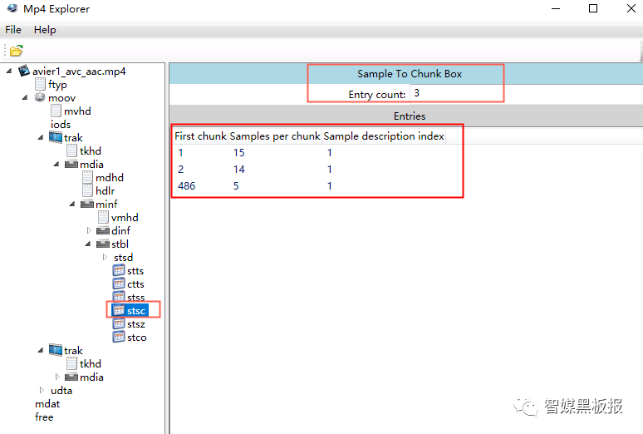Click the expanded mdia container icon
Viewport: 643px width, 434px height.
pyautogui.click(x=71, y=165)
